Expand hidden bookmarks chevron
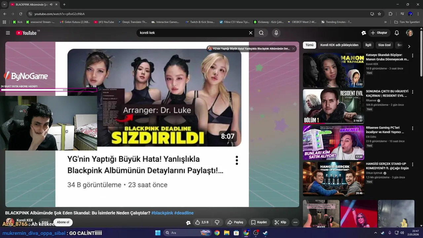423x238 pixels. [385, 22]
